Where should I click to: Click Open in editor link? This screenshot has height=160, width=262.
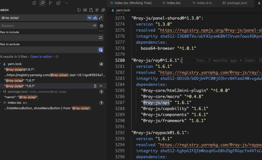point(41,57)
